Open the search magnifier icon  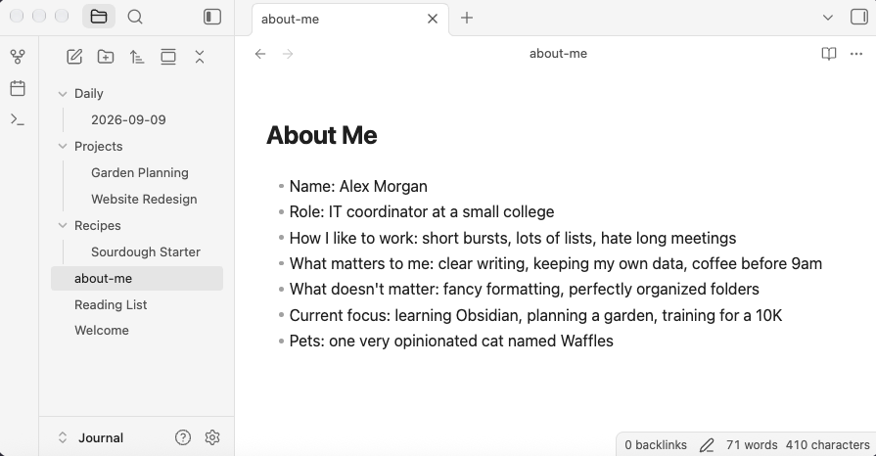click(x=135, y=17)
